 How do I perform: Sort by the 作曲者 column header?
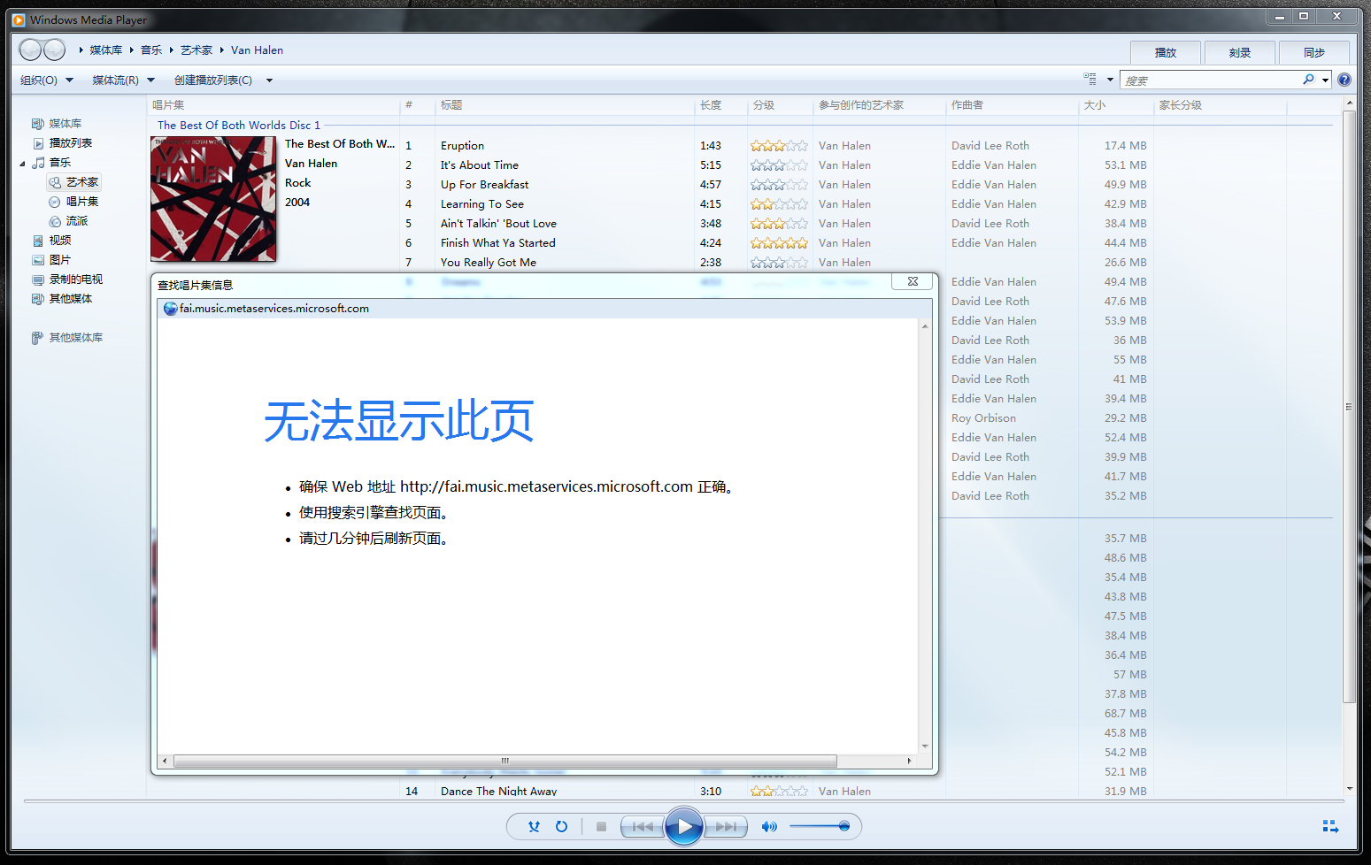coord(967,105)
